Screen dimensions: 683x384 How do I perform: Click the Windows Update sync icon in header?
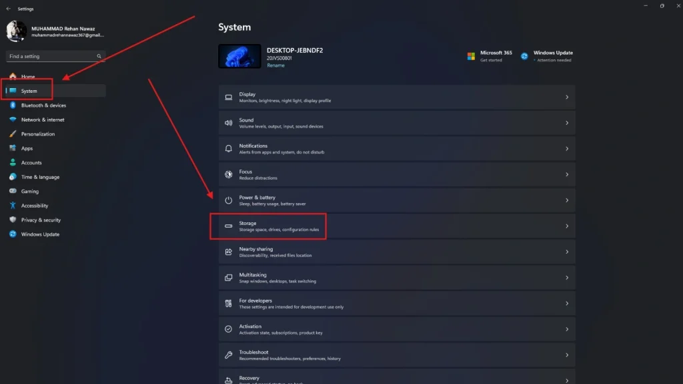pos(524,56)
